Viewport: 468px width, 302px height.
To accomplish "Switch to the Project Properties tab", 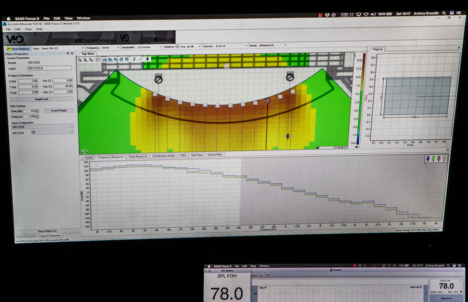I will [27, 237].
